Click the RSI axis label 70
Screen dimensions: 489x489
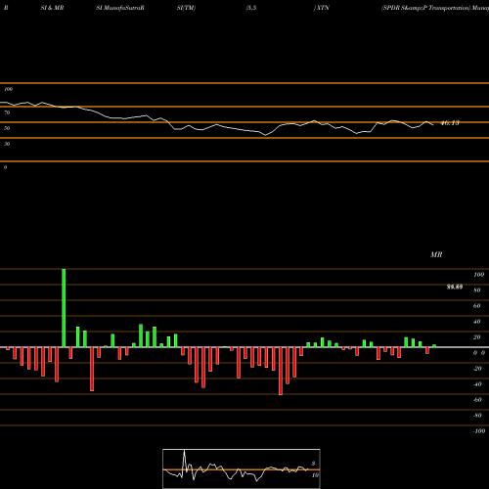click(x=7, y=112)
